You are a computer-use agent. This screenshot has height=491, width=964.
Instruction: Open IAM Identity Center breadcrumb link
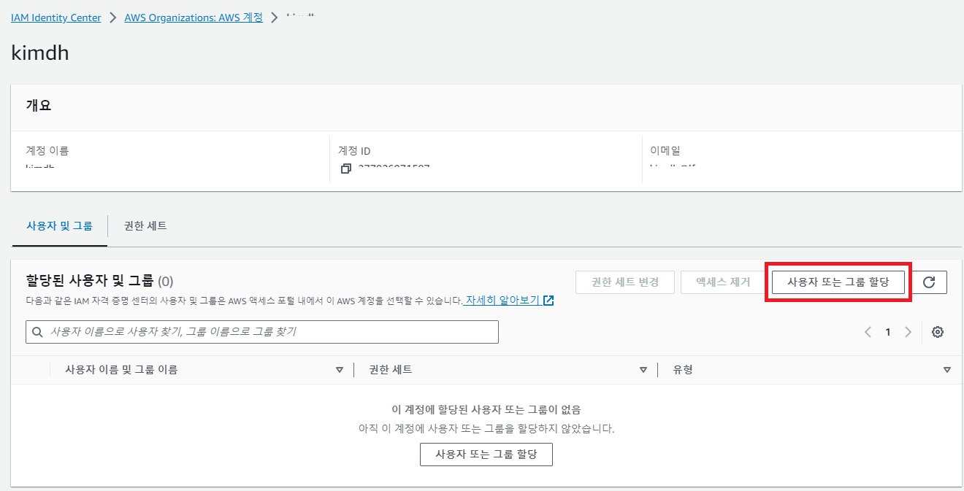56,18
